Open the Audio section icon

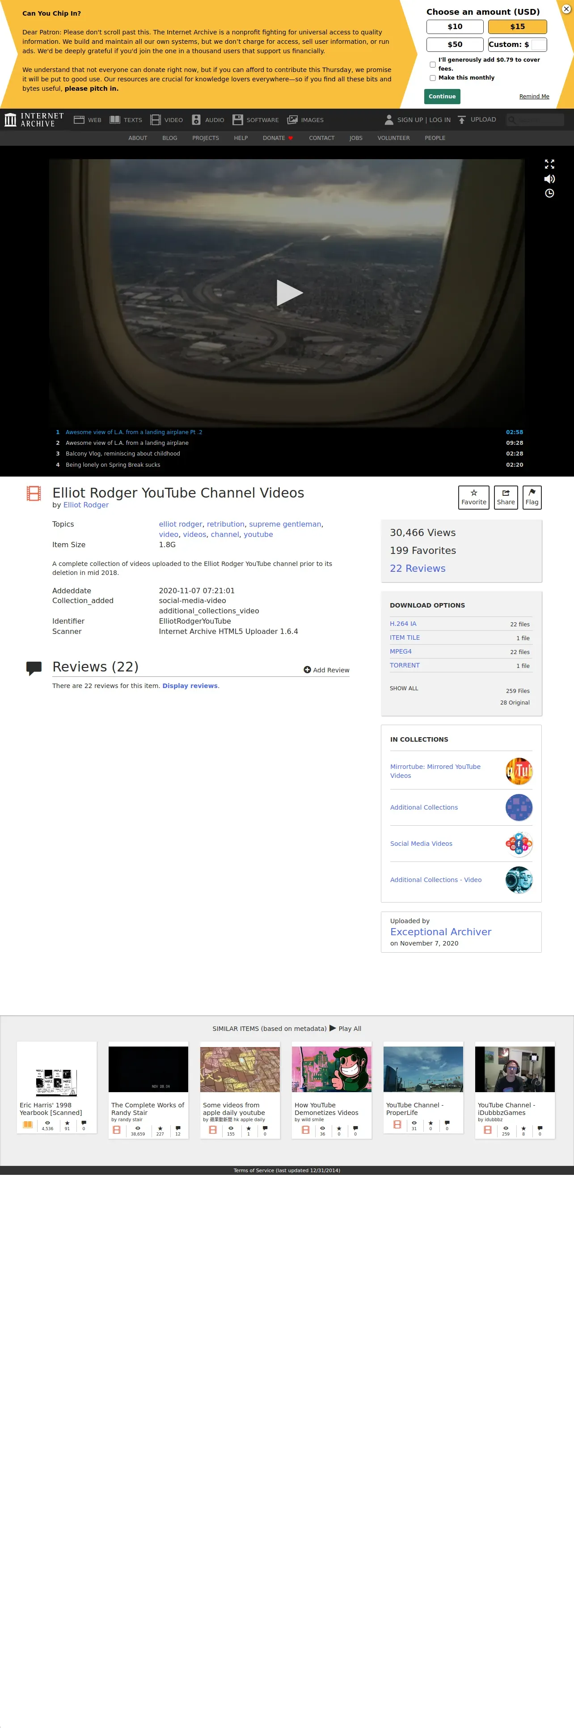click(x=196, y=120)
